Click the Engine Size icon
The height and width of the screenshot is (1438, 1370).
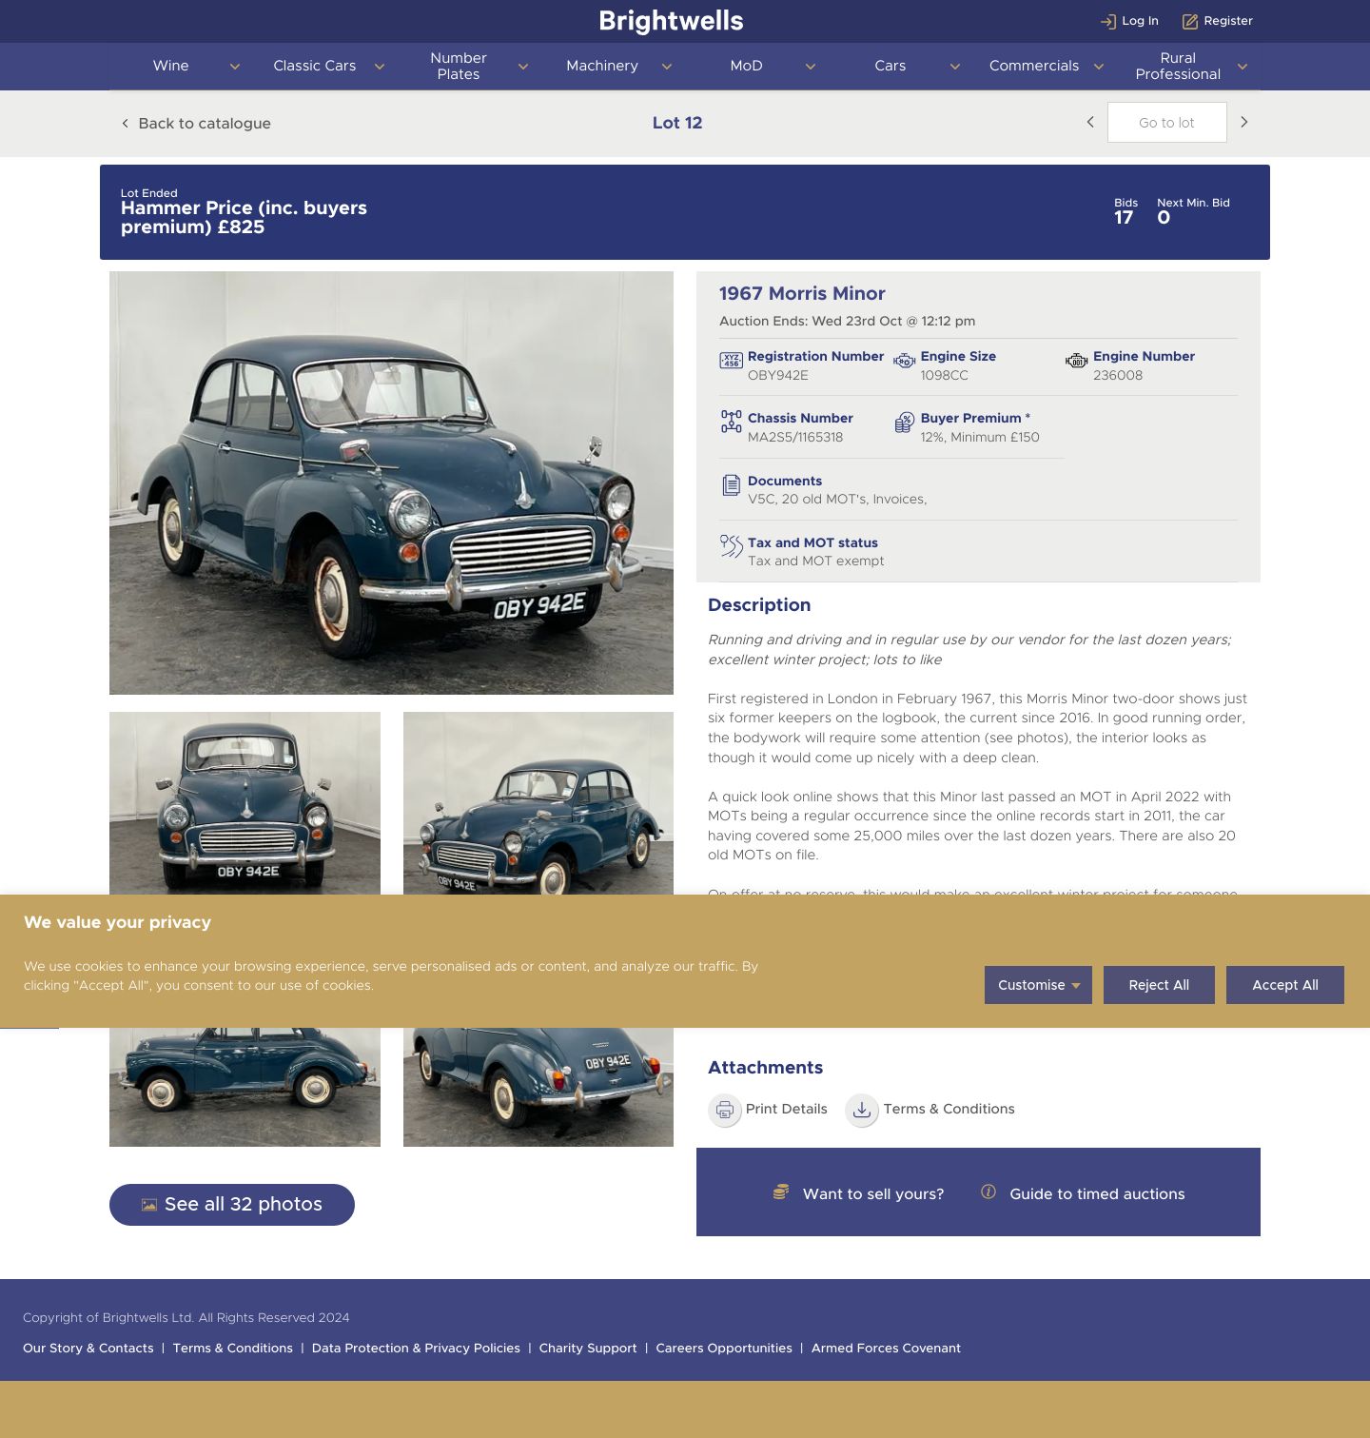point(904,361)
